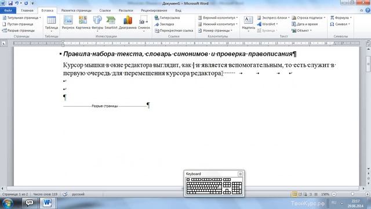The height and width of the screenshot is (209, 371).
Task: Switch to the Ссылки tab
Action: tap(105, 10)
